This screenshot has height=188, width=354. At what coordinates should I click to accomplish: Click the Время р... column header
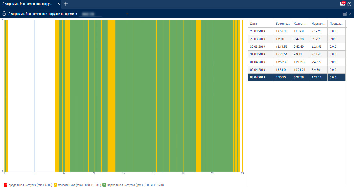click(282, 24)
